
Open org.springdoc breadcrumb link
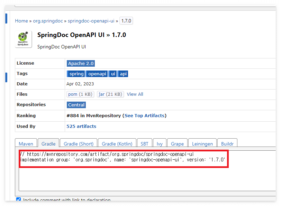[48, 21]
